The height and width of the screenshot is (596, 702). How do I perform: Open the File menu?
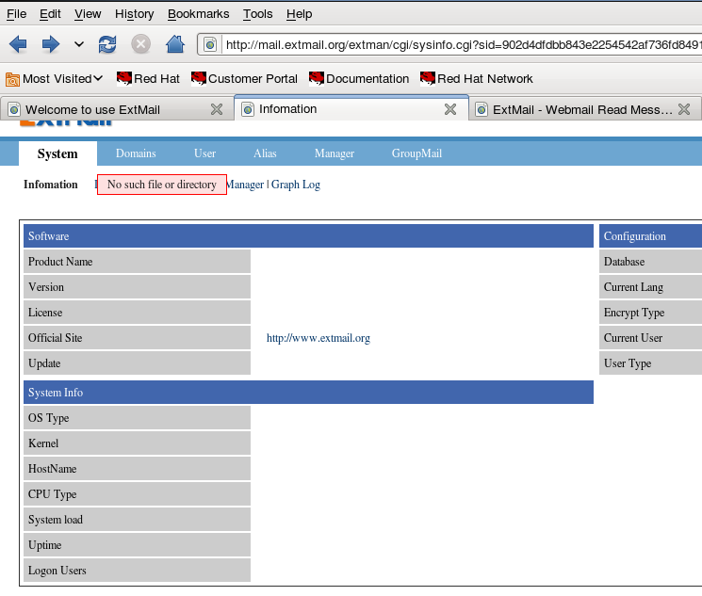pyautogui.click(x=17, y=14)
